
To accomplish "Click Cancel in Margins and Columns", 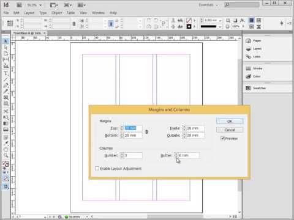I will coord(230,130).
